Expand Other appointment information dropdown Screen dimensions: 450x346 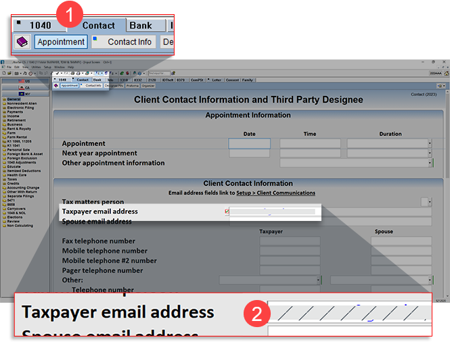430,163
